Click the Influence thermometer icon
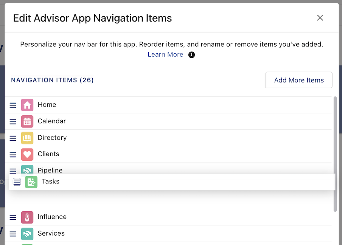342x245 pixels. (27, 217)
